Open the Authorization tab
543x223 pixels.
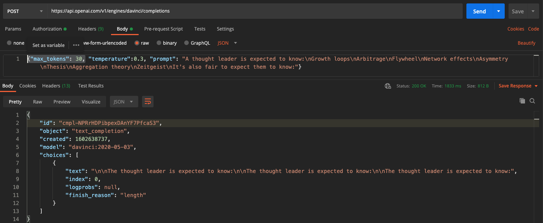pos(49,29)
